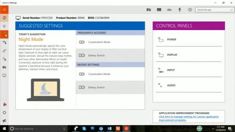The image size is (235, 132).
Task: Open the lightbulb suggestions sidebar icon
Action: pos(4,26)
